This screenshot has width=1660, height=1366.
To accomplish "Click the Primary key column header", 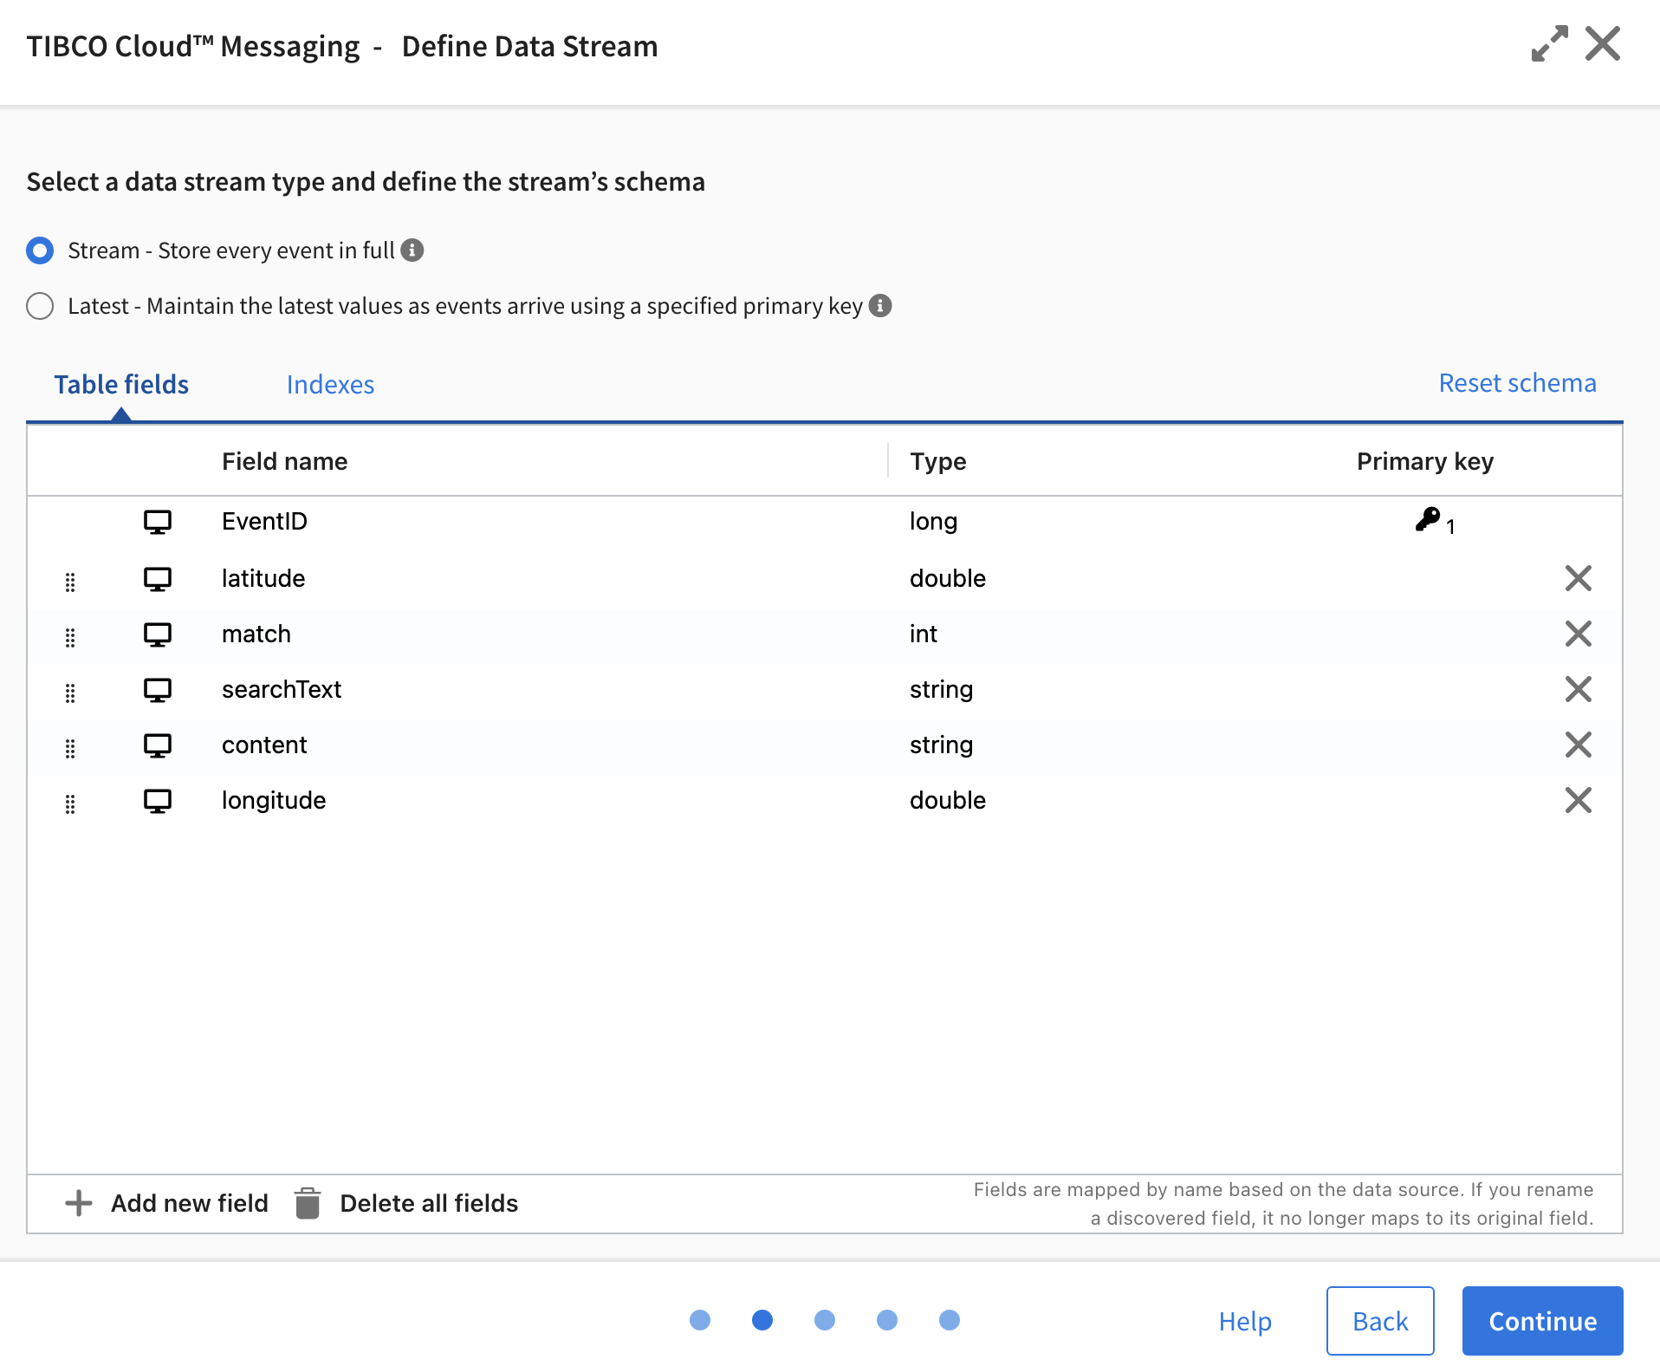I will [x=1425, y=461].
